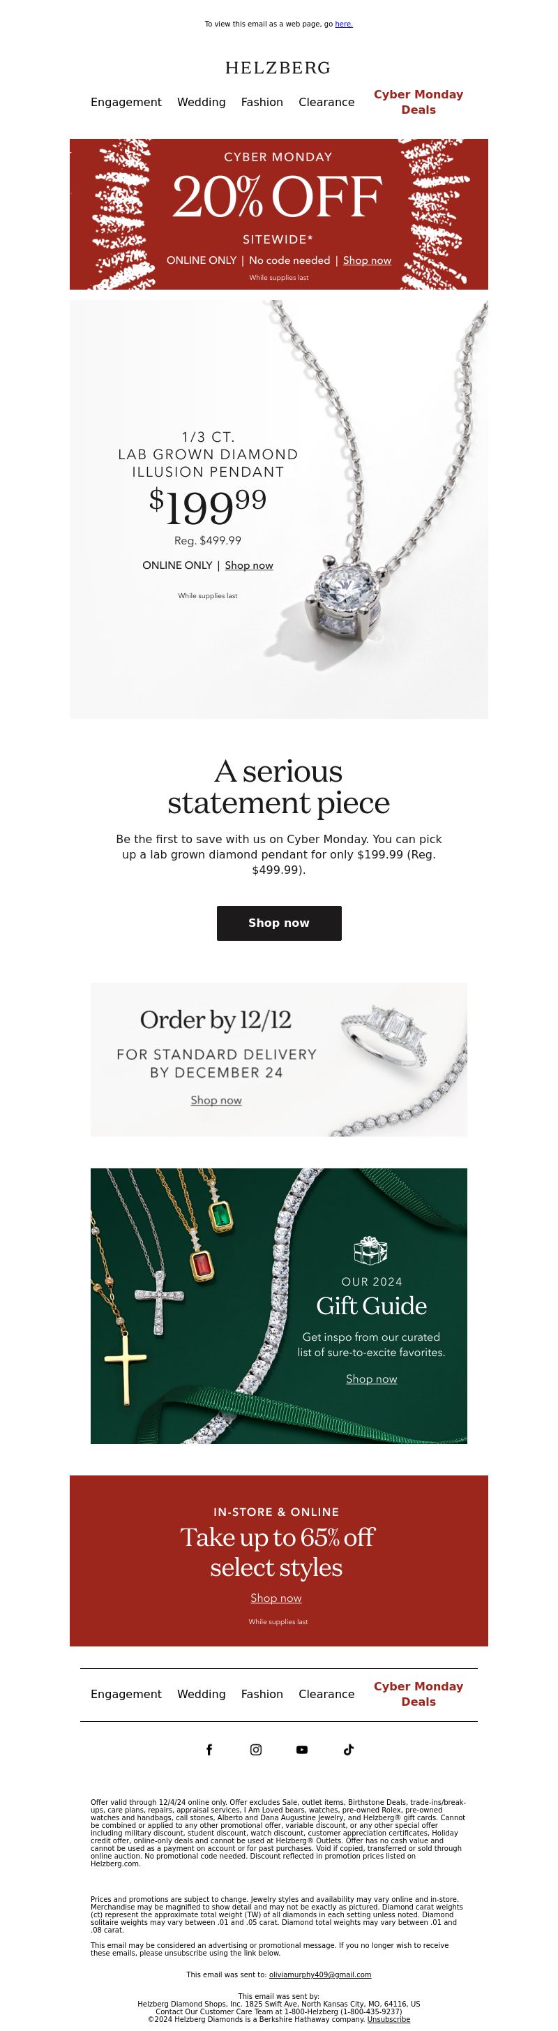The image size is (558, 2031).
Task: Select Engagement in the top navigation
Action: (126, 103)
